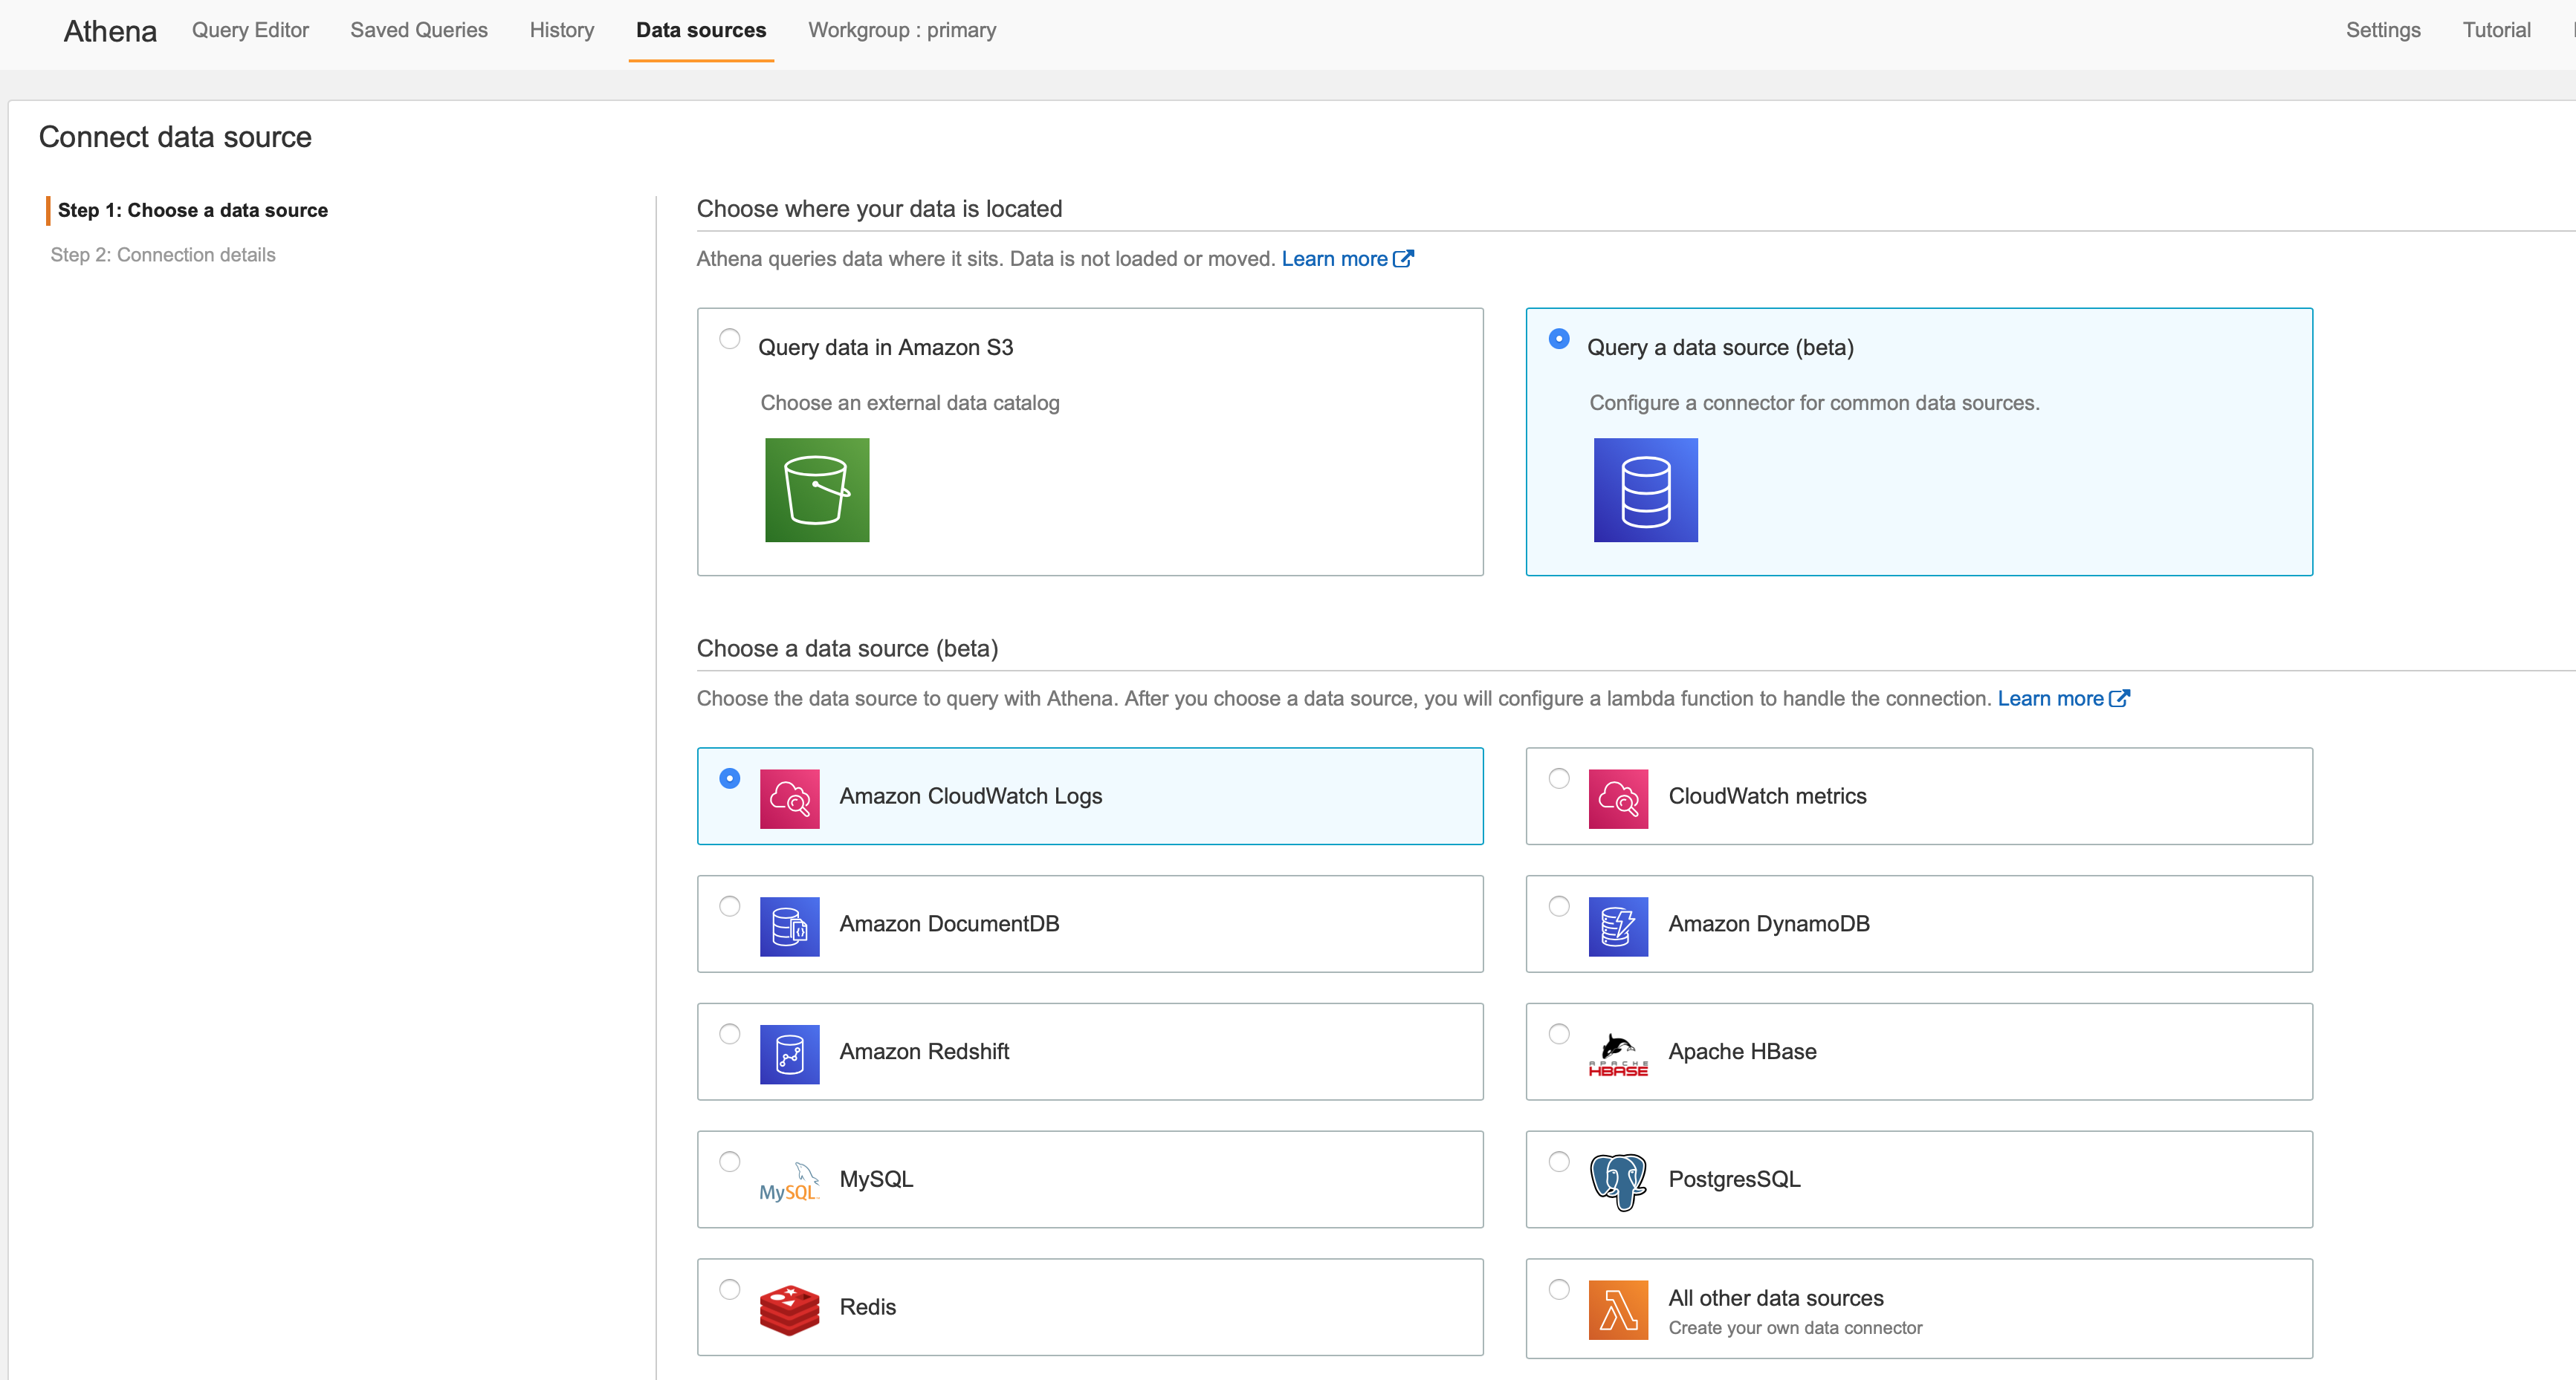The width and height of the screenshot is (2576, 1380).
Task: Click the Amazon CloudWatch Logs label
Action: click(x=971, y=796)
